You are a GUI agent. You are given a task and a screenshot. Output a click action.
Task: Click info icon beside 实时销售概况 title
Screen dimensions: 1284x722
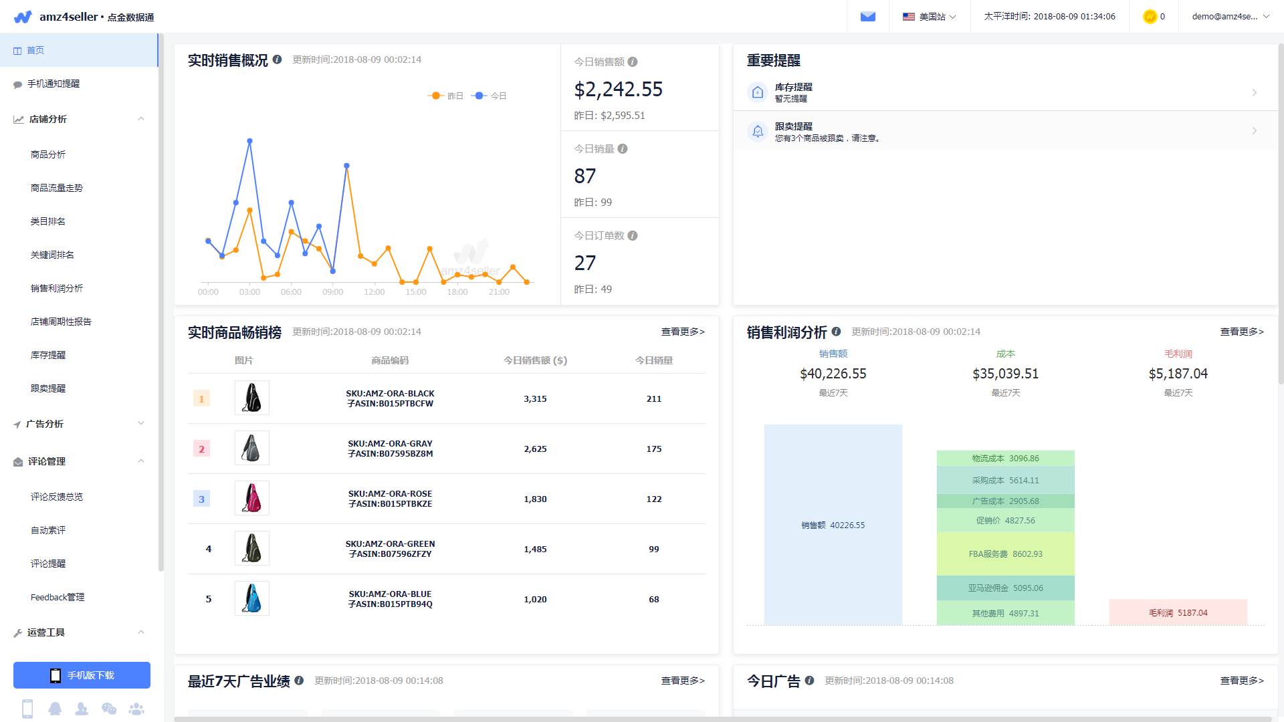[277, 59]
